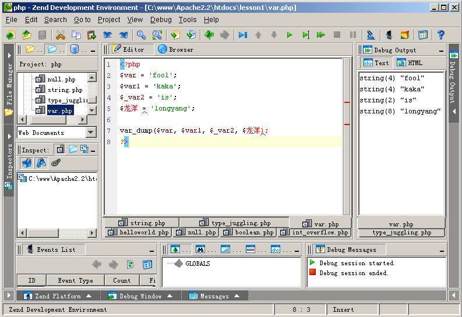Image resolution: width=462 pixels, height=317 pixels.
Task: Click the letter A icon in Inspectors panel
Action: [41, 163]
